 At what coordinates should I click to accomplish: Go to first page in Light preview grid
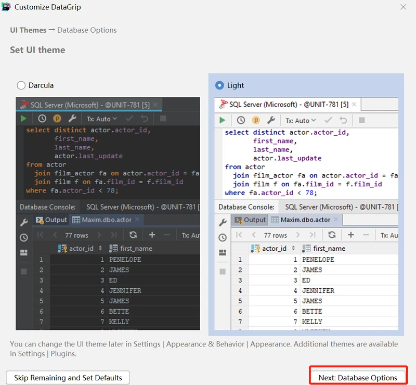pyautogui.click(x=239, y=235)
